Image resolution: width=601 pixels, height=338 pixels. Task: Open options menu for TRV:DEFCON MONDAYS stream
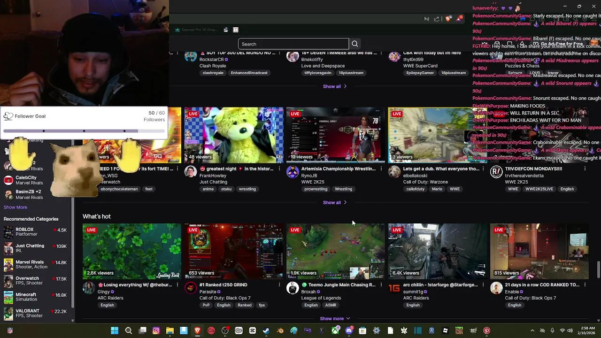pyautogui.click(x=585, y=169)
